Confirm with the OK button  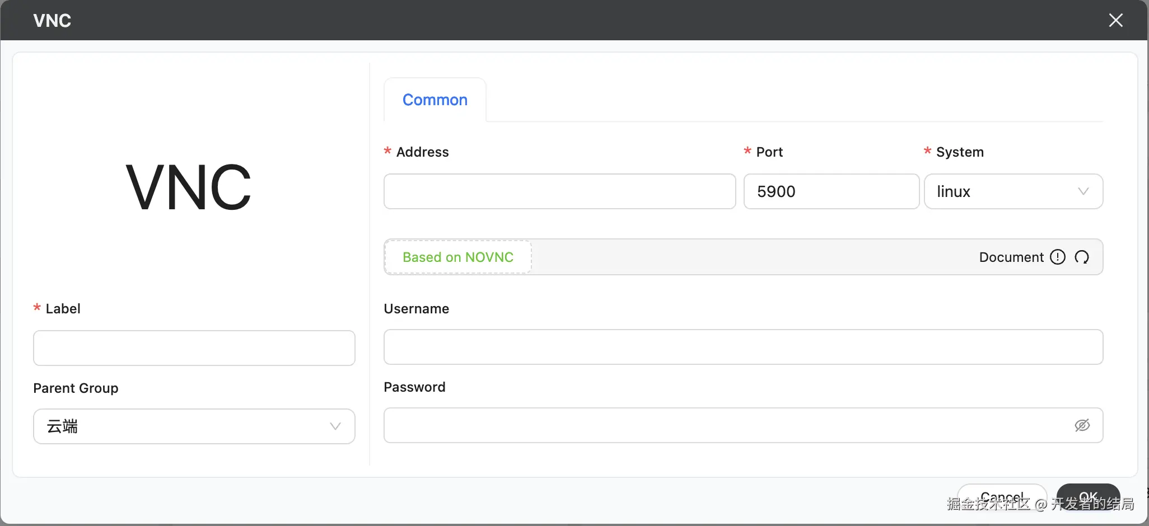click(1088, 496)
